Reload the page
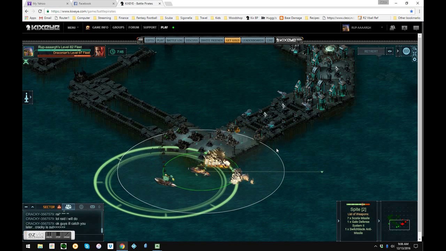 [x=40, y=11]
